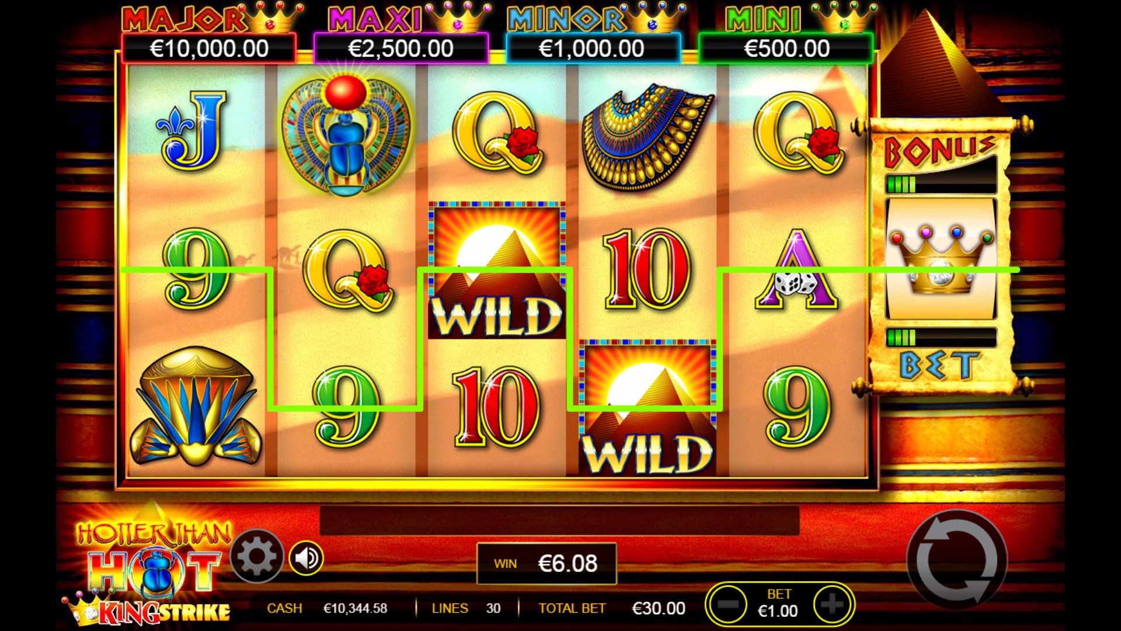Decrease the bet with the minus button
The width and height of the screenshot is (1121, 631).
pos(728,604)
